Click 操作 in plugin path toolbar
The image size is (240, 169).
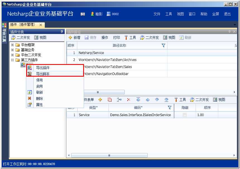click(105, 37)
